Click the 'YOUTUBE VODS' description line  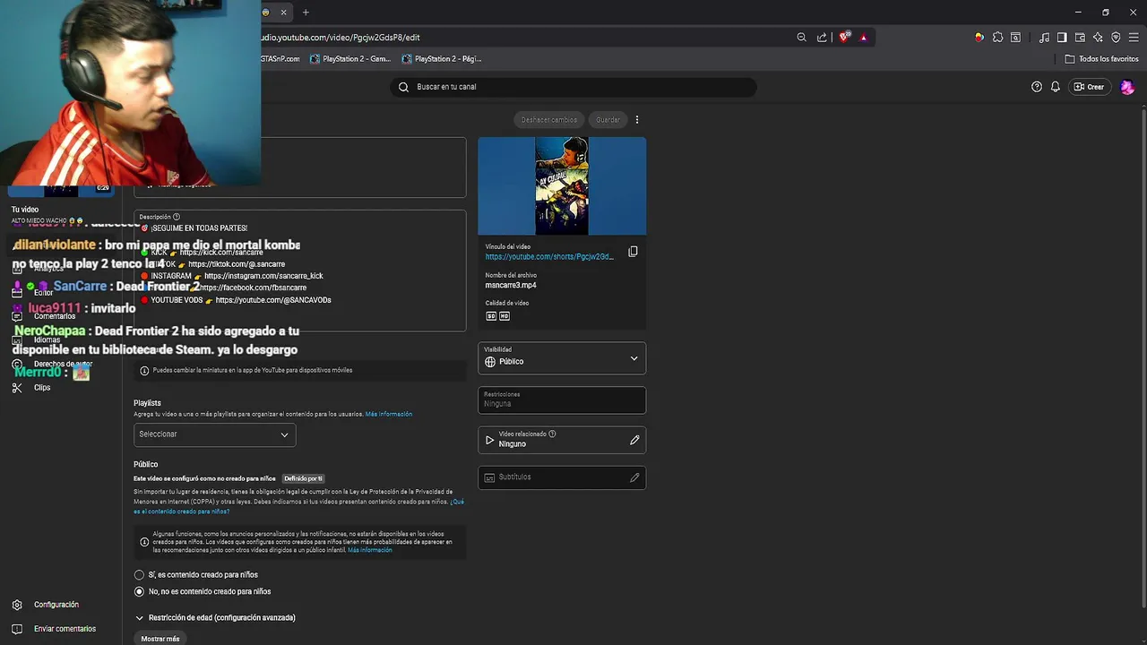click(237, 300)
